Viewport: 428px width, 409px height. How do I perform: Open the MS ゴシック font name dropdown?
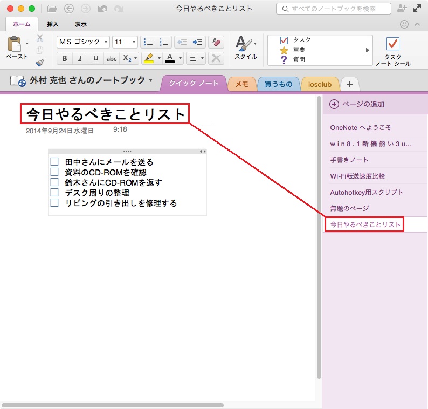point(106,42)
